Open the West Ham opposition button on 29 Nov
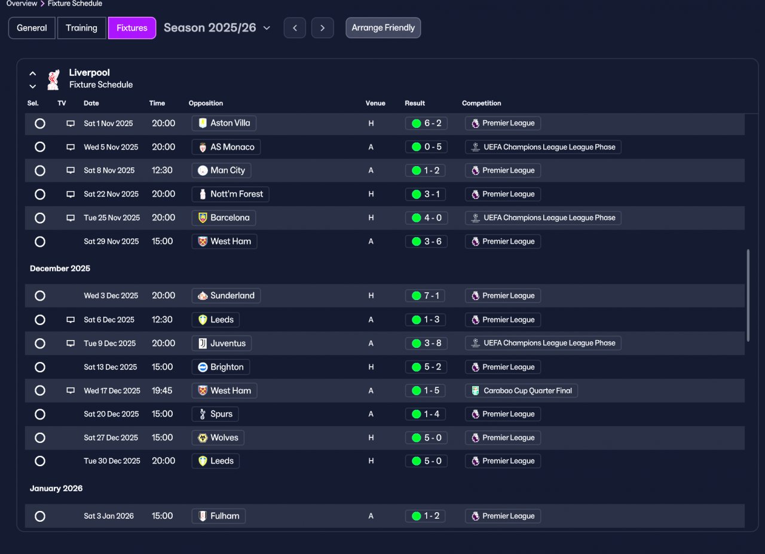The height and width of the screenshot is (554, 765). 224,241
